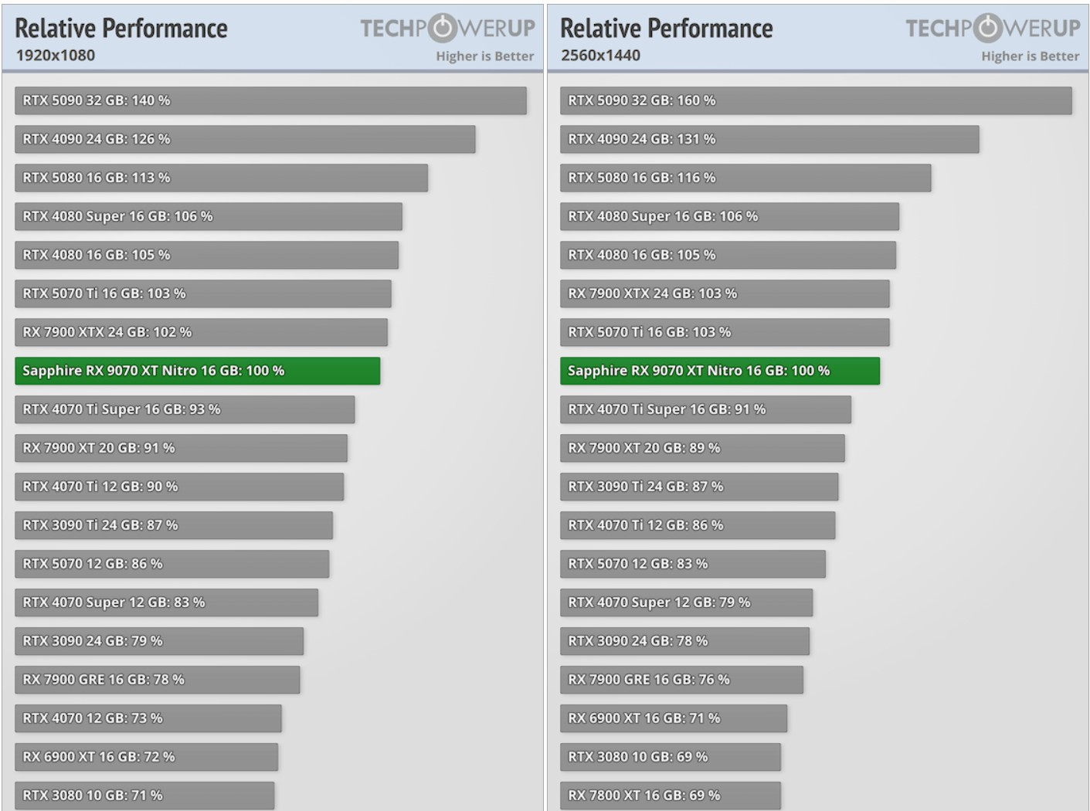The height and width of the screenshot is (811, 1090).
Task: Click the 'RTX 5070 12 GB: 83 %' label
Action: click(x=638, y=564)
